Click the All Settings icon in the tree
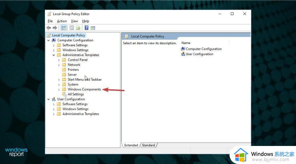Viewport: 296px width, 164px height. pyautogui.click(x=64, y=94)
